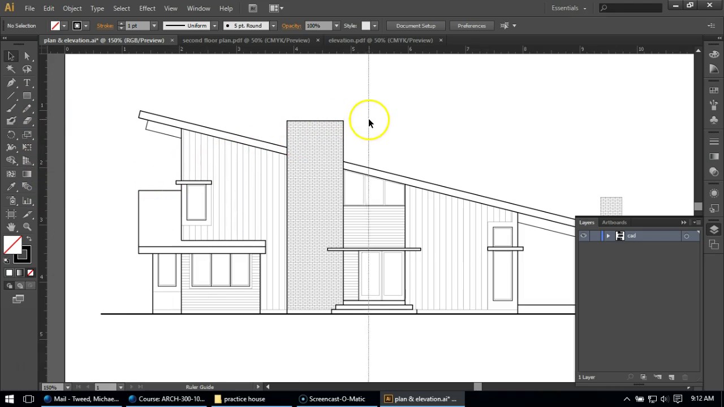The width and height of the screenshot is (724, 407).
Task: Select the Blend tool
Action: [x=27, y=187]
